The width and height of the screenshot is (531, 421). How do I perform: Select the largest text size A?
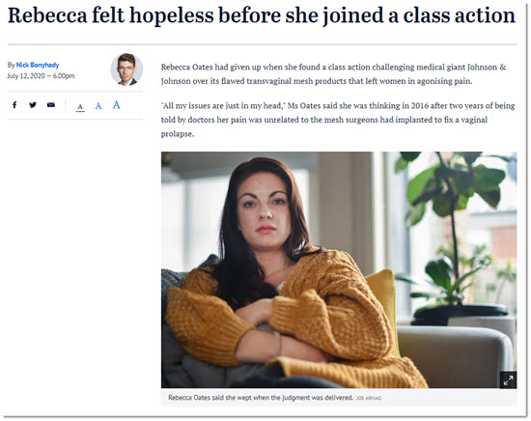pos(116,105)
